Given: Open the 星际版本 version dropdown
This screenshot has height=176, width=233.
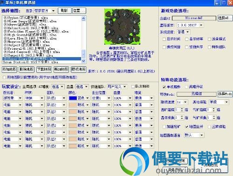Looking at the screenshot, I should [190, 25].
